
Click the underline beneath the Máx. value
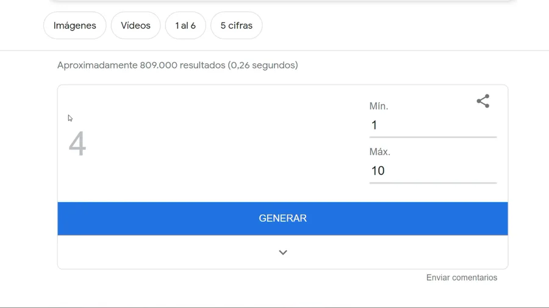coord(432,183)
